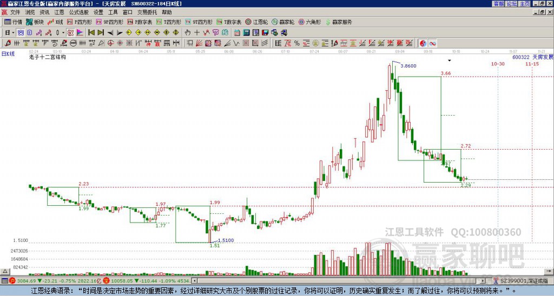Click the SZ399001 深证成指 status entry
The height and width of the screenshot is (296, 554).
click(524, 281)
